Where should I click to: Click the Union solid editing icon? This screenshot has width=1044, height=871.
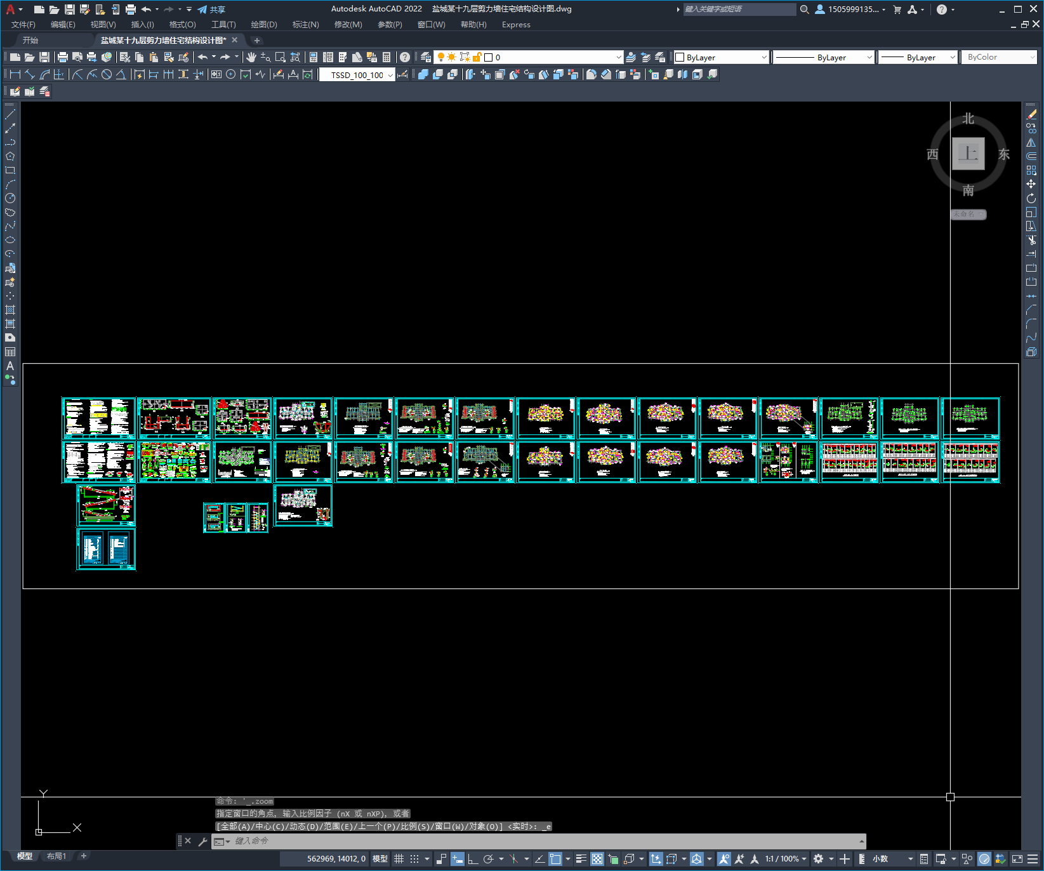coord(423,74)
